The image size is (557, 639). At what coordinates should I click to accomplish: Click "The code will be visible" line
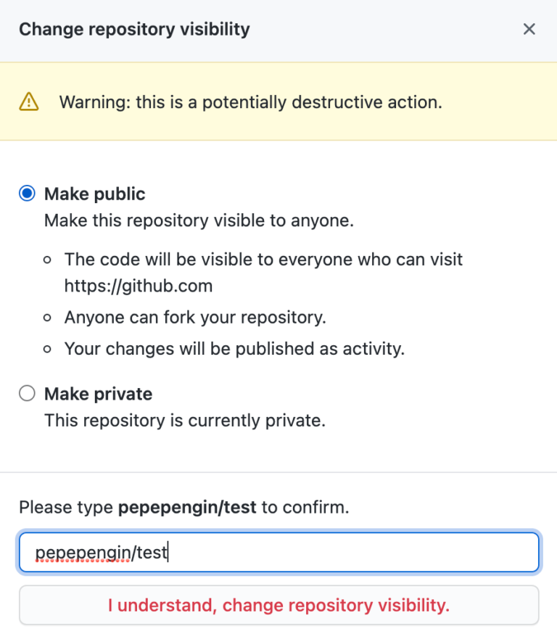tap(263, 259)
